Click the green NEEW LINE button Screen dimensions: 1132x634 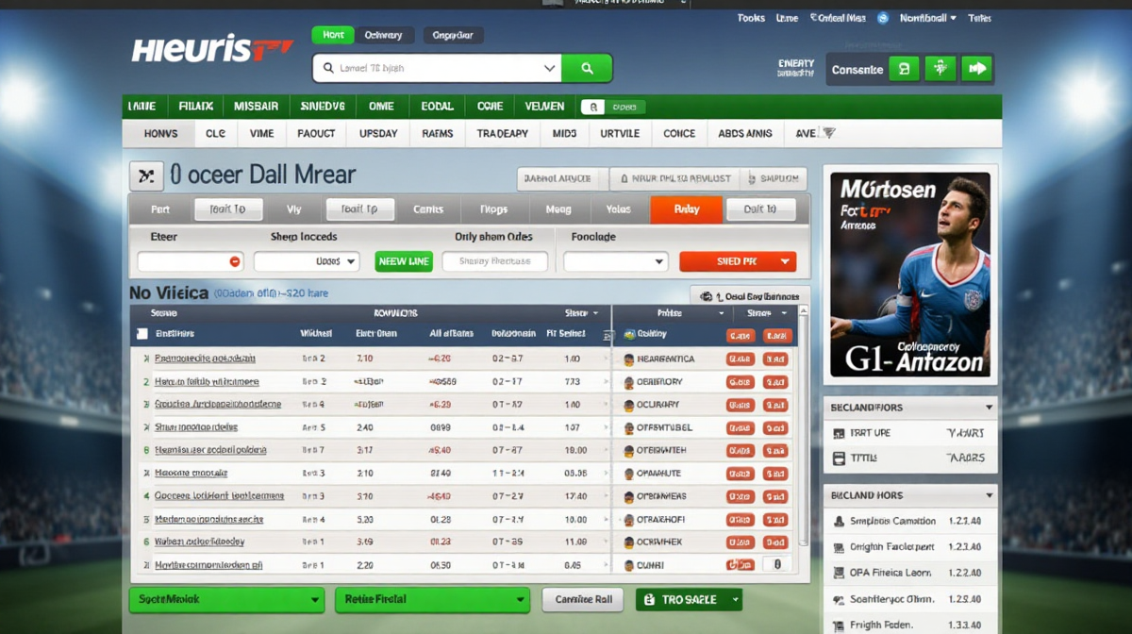click(x=404, y=261)
